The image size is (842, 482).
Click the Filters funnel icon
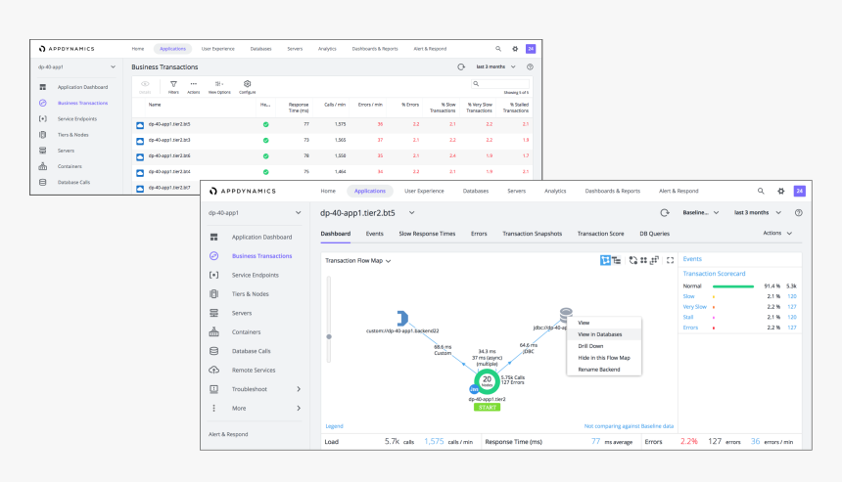(173, 85)
